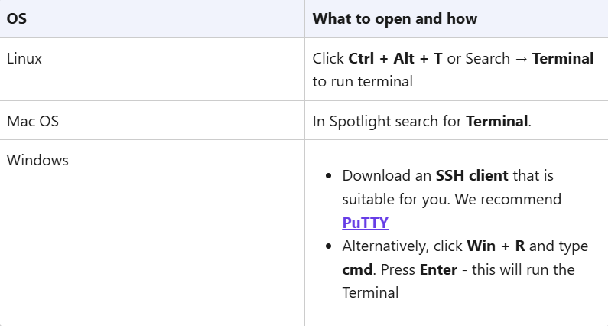608x326 pixels.
Task: Click the bold "cmd" text
Action: click(356, 269)
